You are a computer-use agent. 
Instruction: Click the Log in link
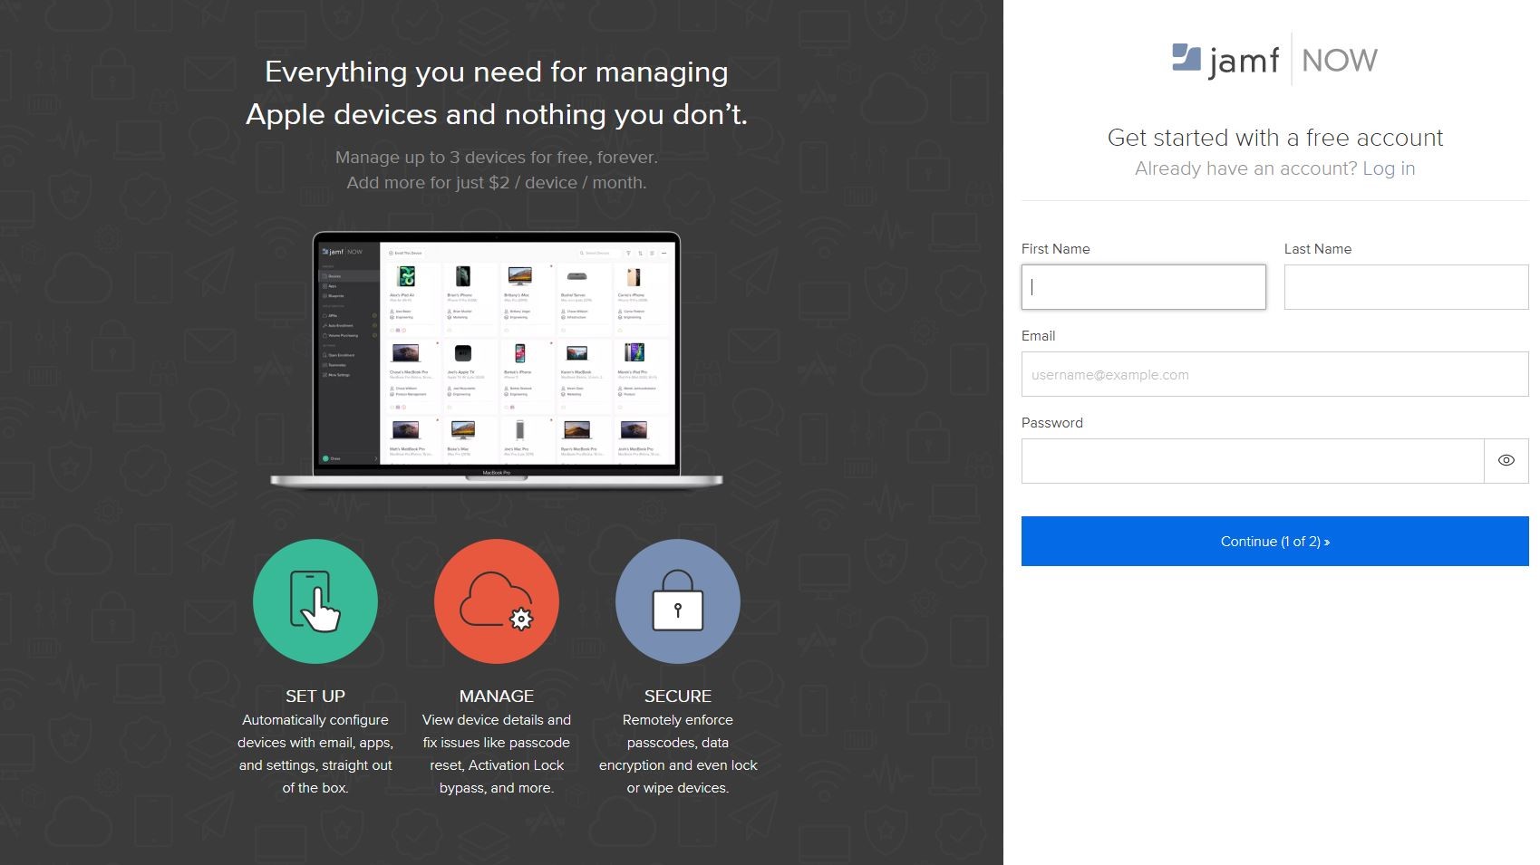(x=1390, y=168)
